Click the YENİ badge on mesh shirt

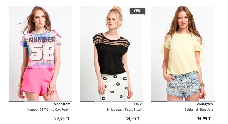click(138, 11)
